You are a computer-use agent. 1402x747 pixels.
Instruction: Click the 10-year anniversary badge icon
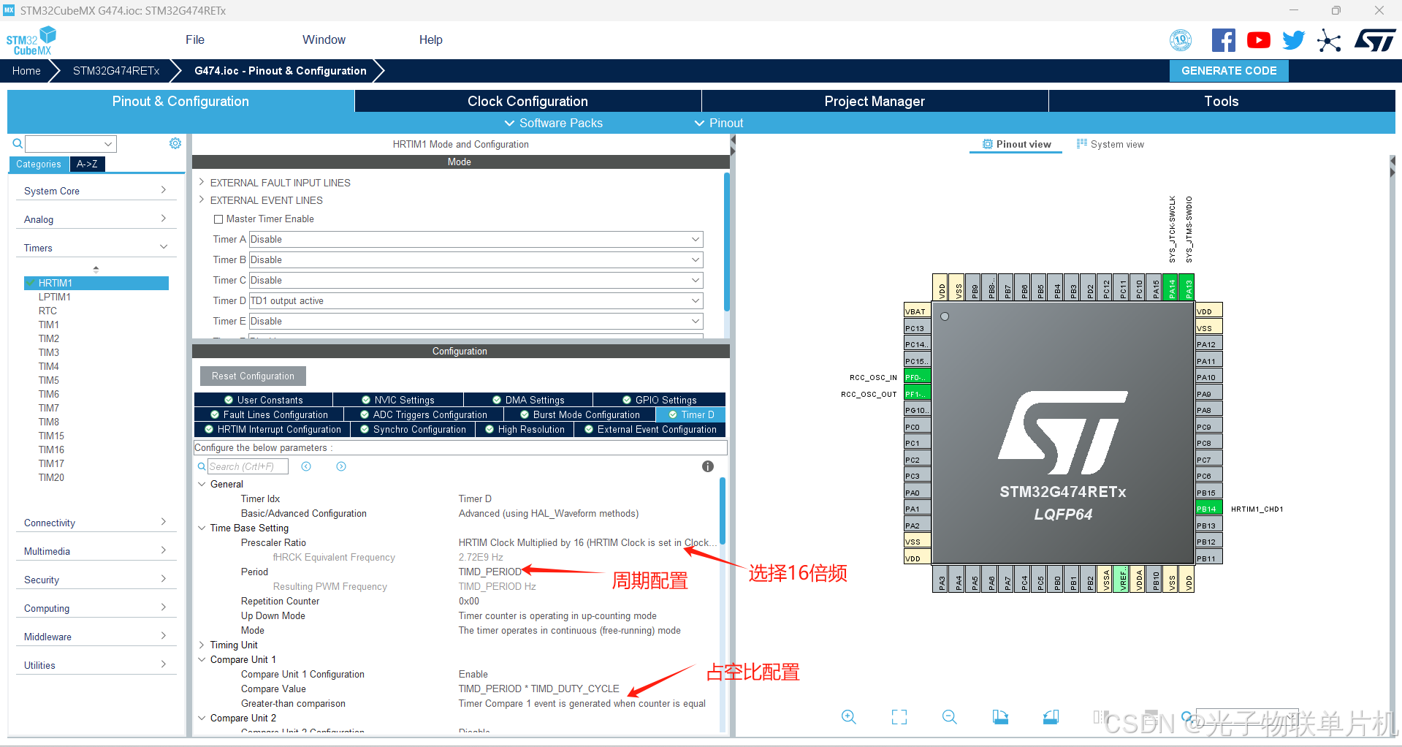[1181, 40]
